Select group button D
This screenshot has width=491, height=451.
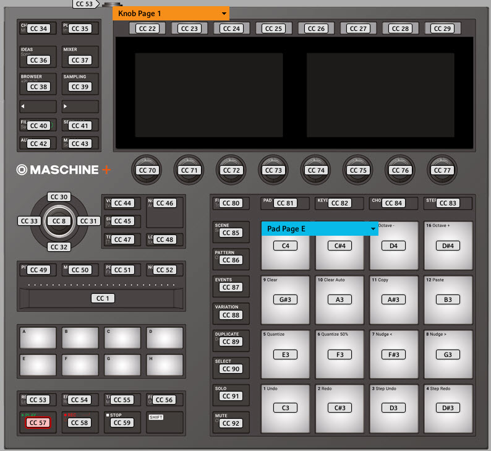(164, 338)
